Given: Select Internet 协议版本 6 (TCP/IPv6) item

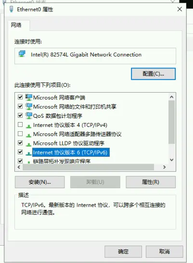Looking at the screenshot, I should [x=70, y=152].
